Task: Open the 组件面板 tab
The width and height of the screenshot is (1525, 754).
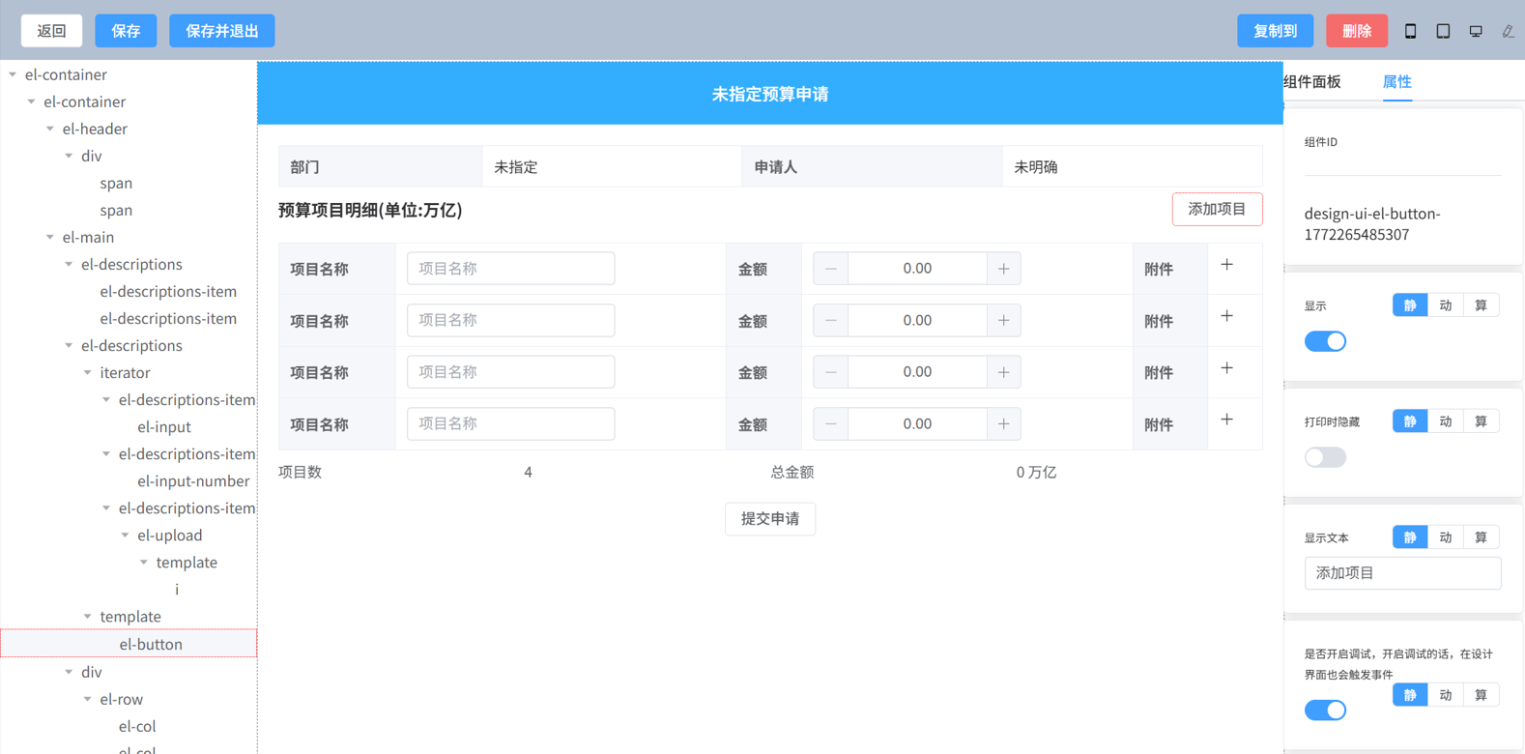Action: tap(1312, 82)
